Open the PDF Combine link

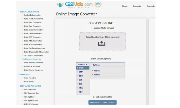point(30,90)
